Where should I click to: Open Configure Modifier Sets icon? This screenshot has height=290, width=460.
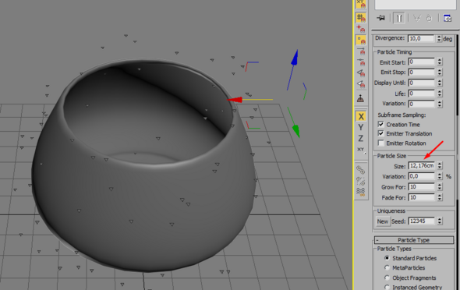click(447, 18)
